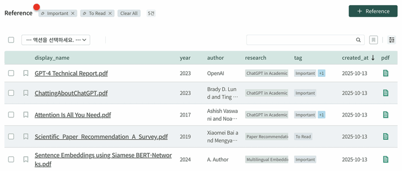
Task: Remove the Important tag filter
Action: pos(73,13)
